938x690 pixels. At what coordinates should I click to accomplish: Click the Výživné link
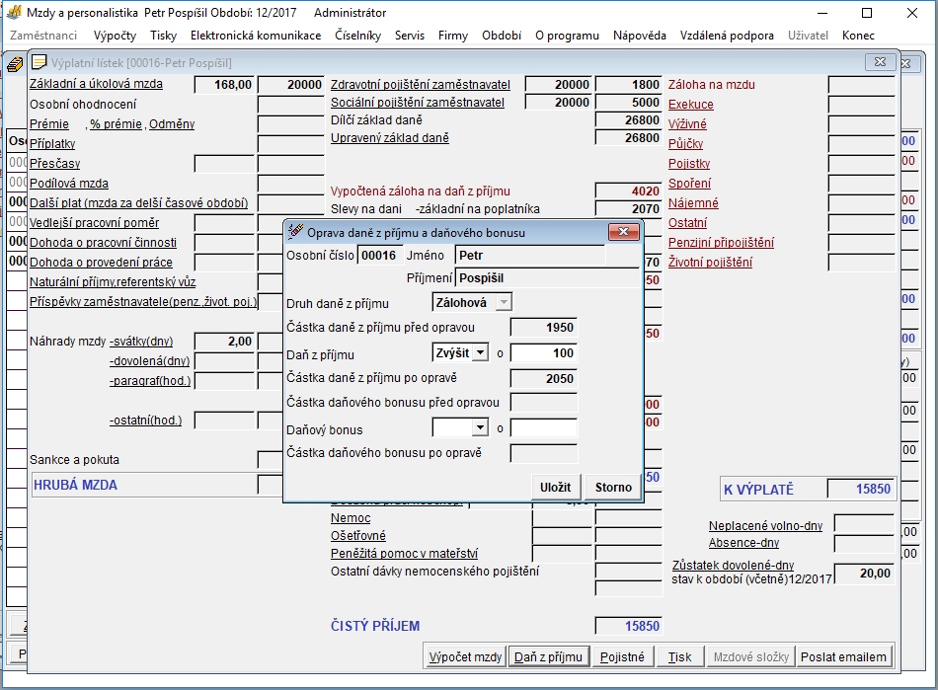687,123
